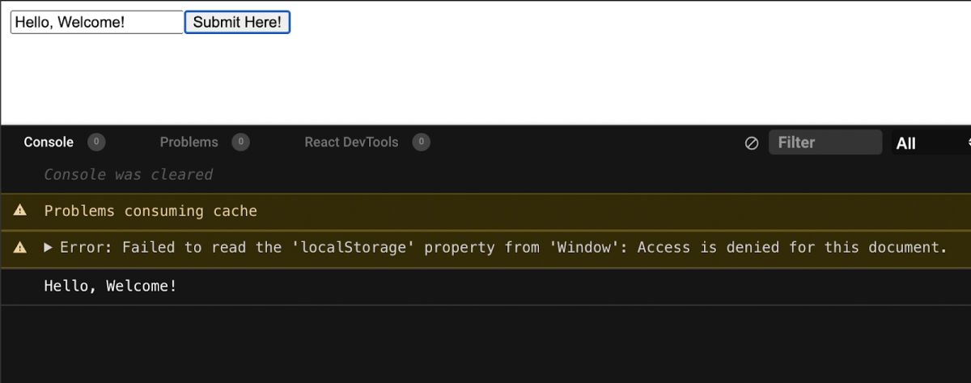971x383 pixels.
Task: Focus the Hello, Welcome! text input
Action: 97,23
